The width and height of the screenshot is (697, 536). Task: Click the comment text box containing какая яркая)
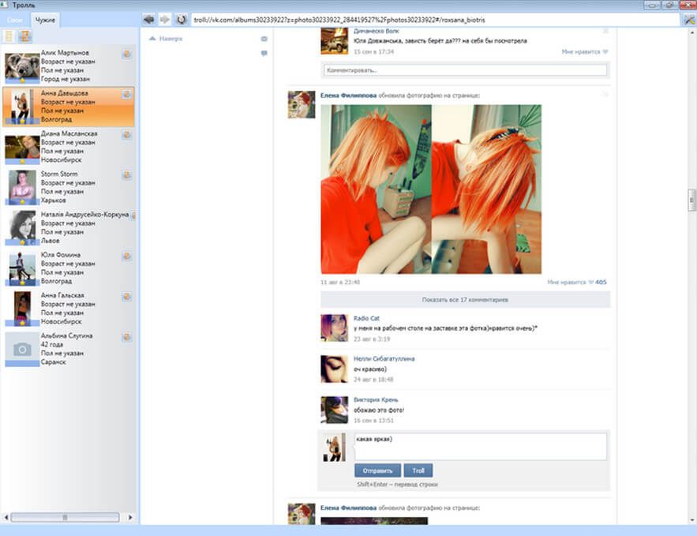tap(481, 447)
